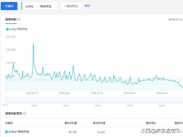Toggle the pubg+绝地求生 legend swatch in chart
Image resolution: width=183 pixels, height=137 pixels.
click(x=7, y=29)
